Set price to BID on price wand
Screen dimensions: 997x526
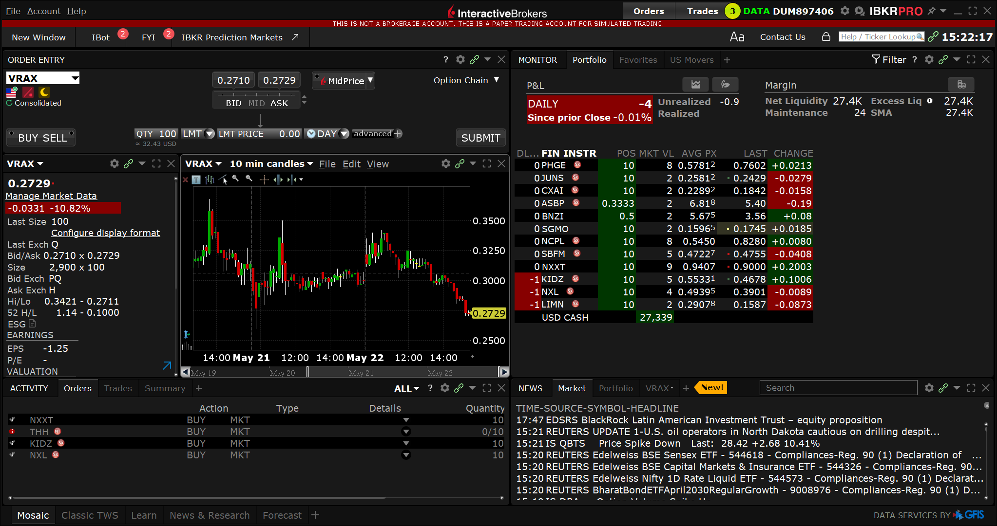tap(233, 103)
